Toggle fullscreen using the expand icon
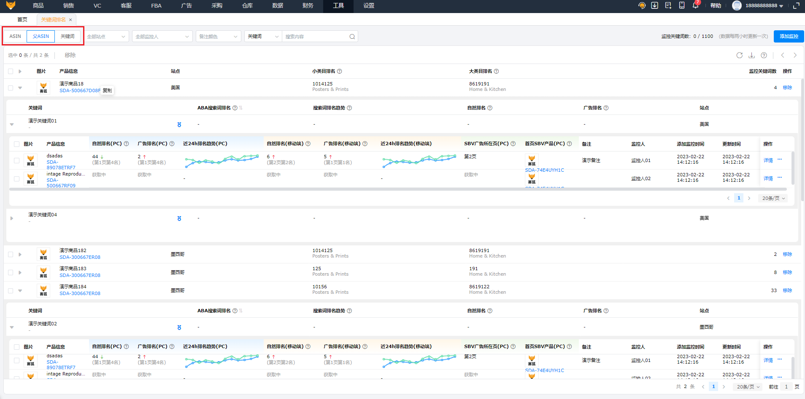The image size is (805, 399). [x=796, y=5]
